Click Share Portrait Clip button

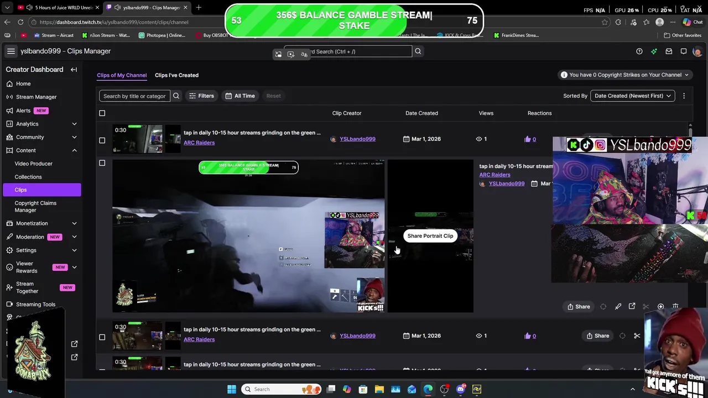(430, 236)
